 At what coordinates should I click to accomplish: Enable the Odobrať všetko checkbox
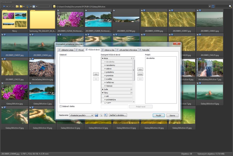[61, 106]
